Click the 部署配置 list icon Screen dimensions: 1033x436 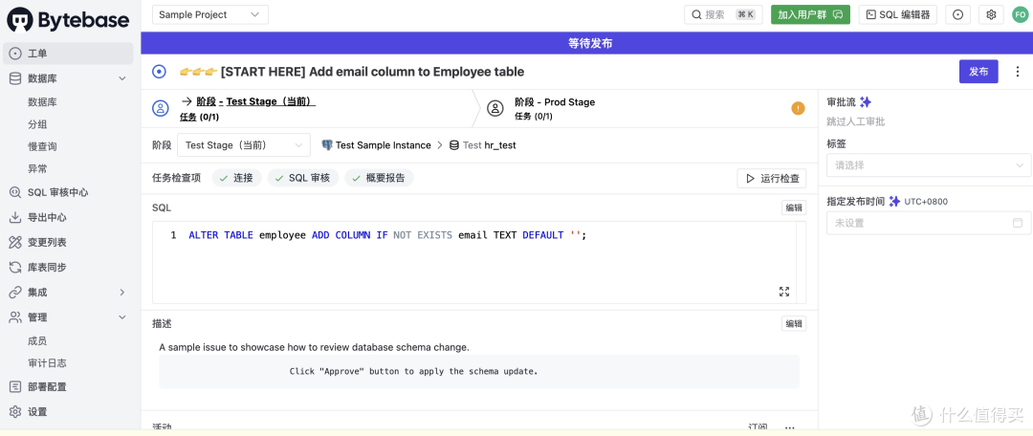(15, 386)
